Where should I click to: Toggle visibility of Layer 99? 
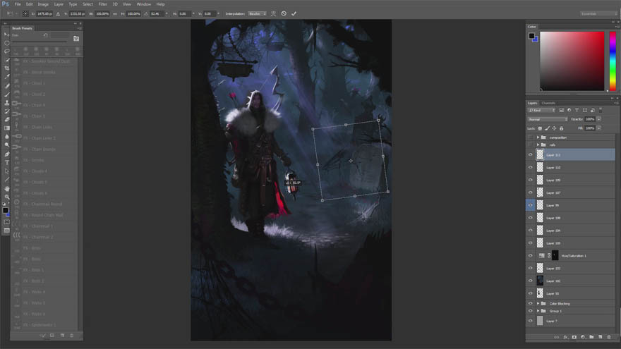pyautogui.click(x=530, y=205)
